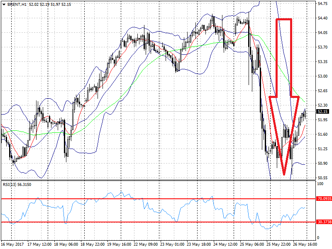332x249 pixels.
Task: Click the 19 May 16:00 time label
Action: (119, 244)
